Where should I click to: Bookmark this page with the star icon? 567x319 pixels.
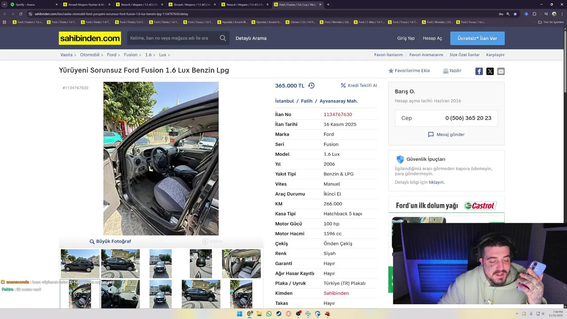click(515, 14)
